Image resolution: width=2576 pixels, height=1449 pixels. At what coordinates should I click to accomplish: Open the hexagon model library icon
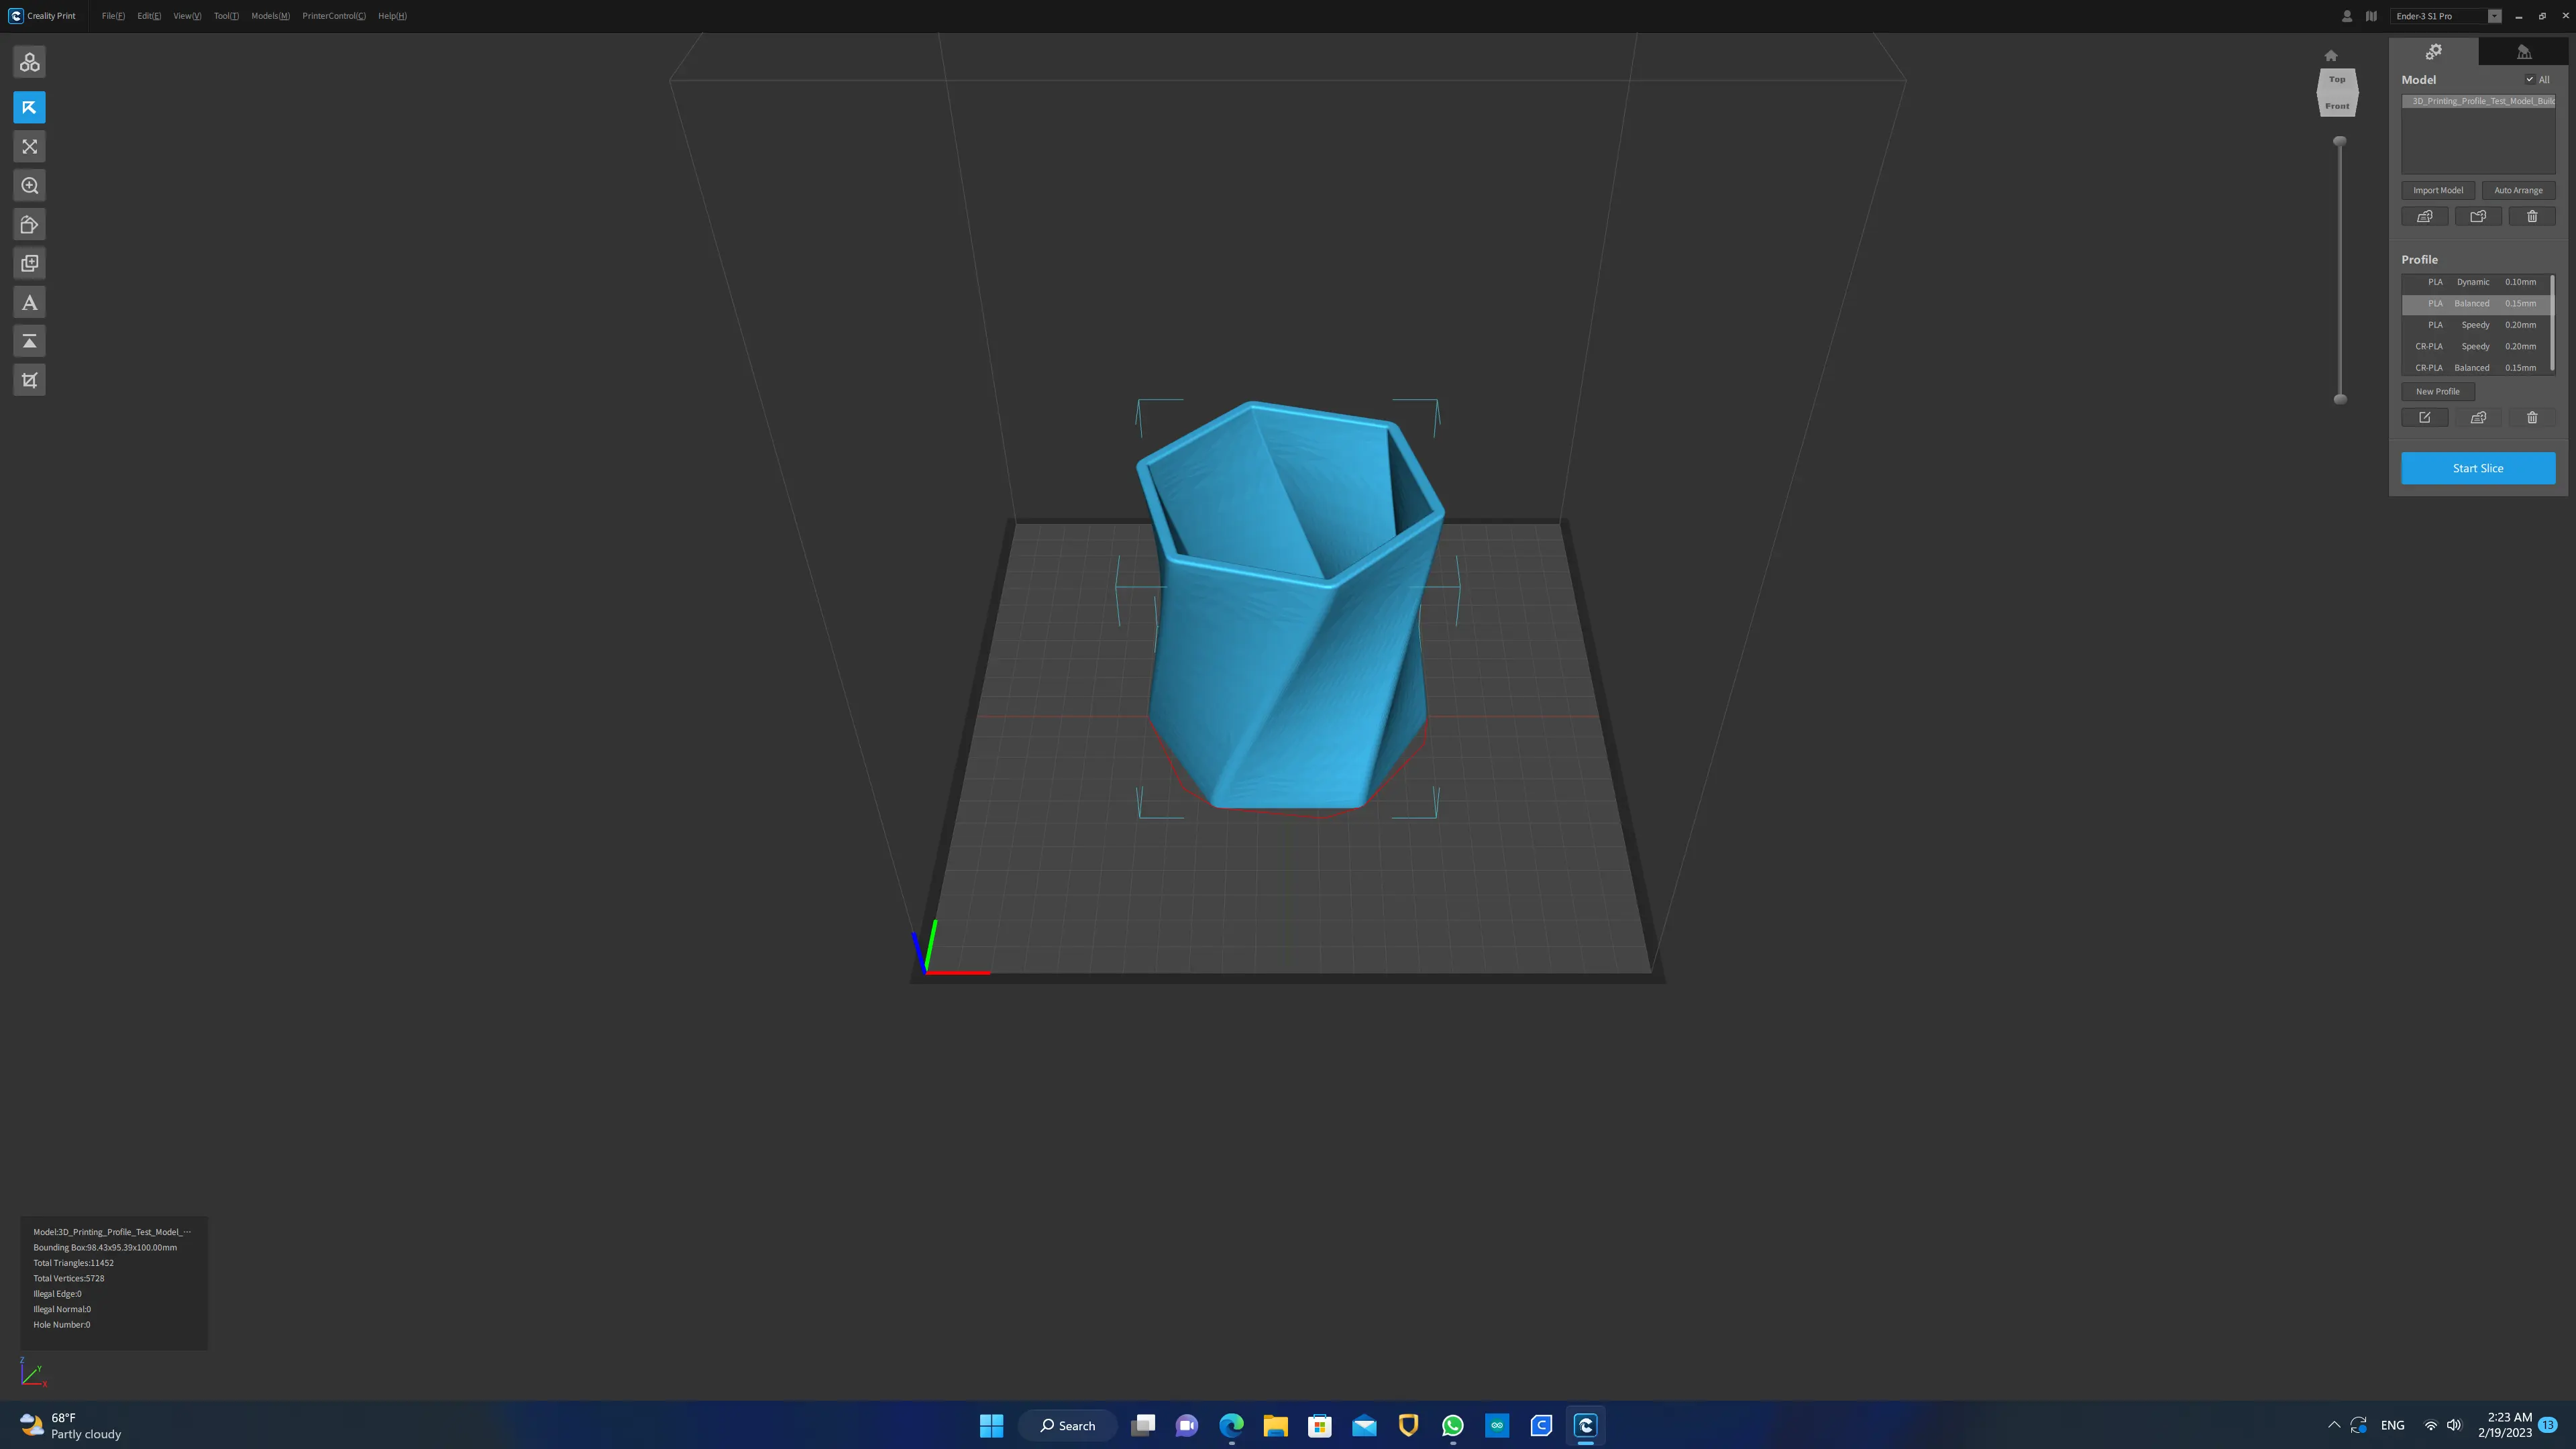pos(29,63)
